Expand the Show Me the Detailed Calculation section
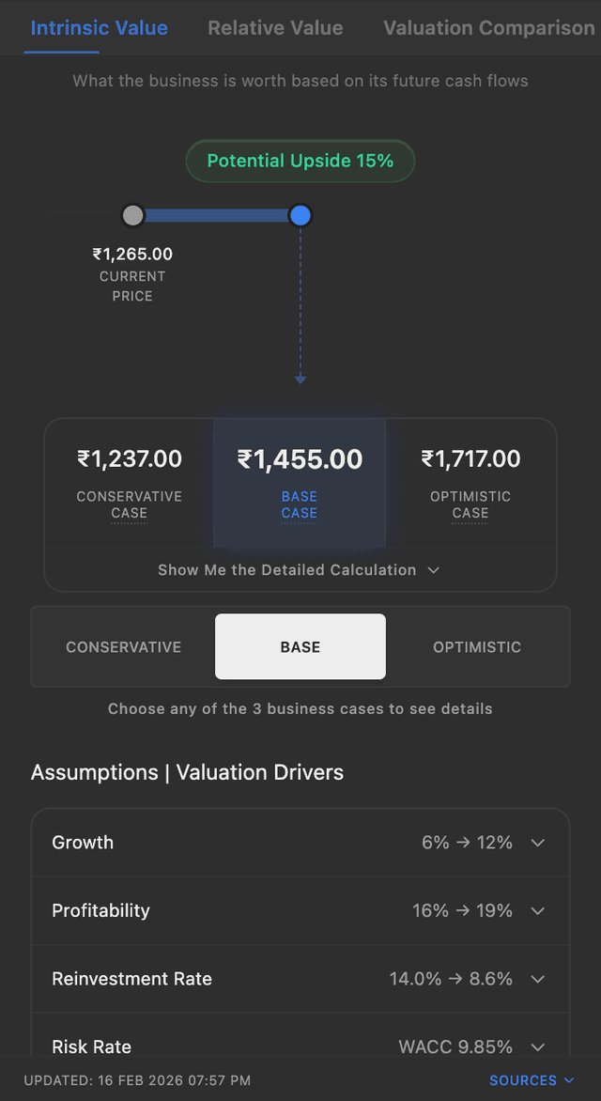Viewport: 601px width, 1101px height. coord(300,569)
